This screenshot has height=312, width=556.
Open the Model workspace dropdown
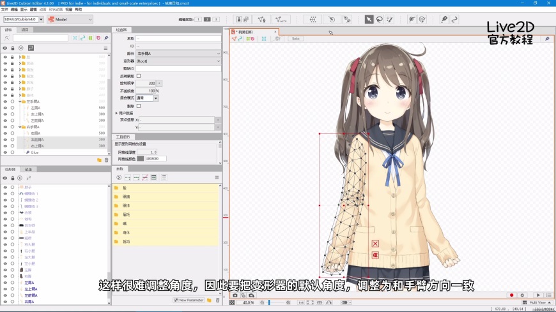pos(70,20)
